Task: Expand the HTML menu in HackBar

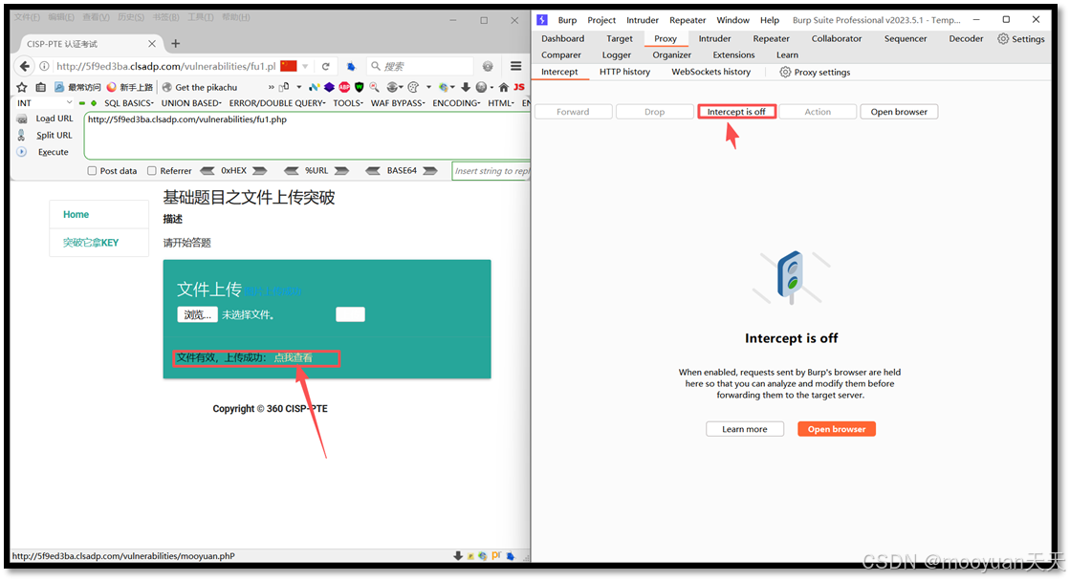Action: (501, 103)
